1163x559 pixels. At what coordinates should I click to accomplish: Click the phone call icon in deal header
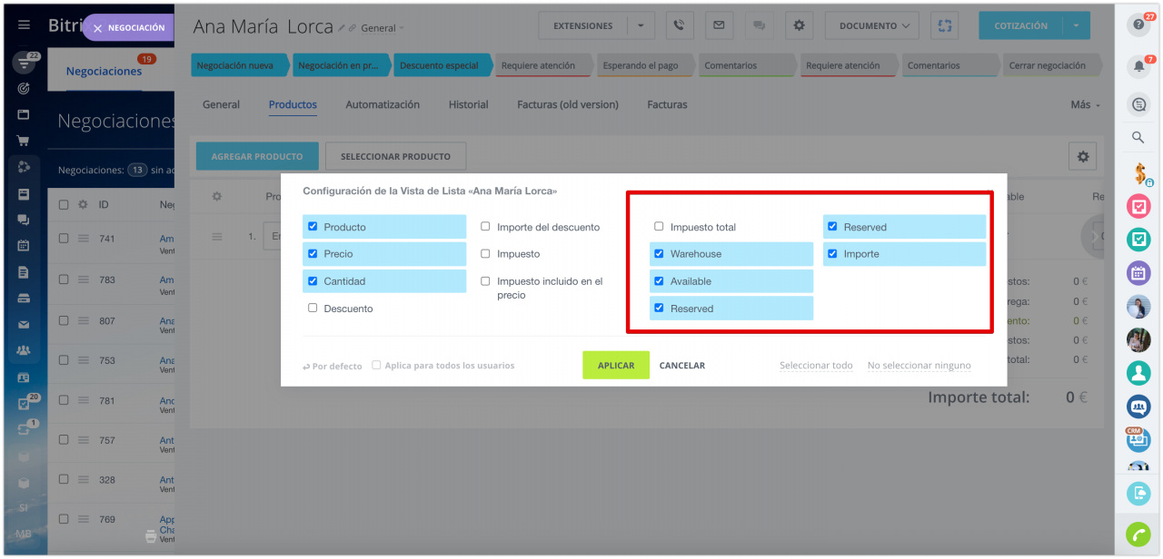680,25
